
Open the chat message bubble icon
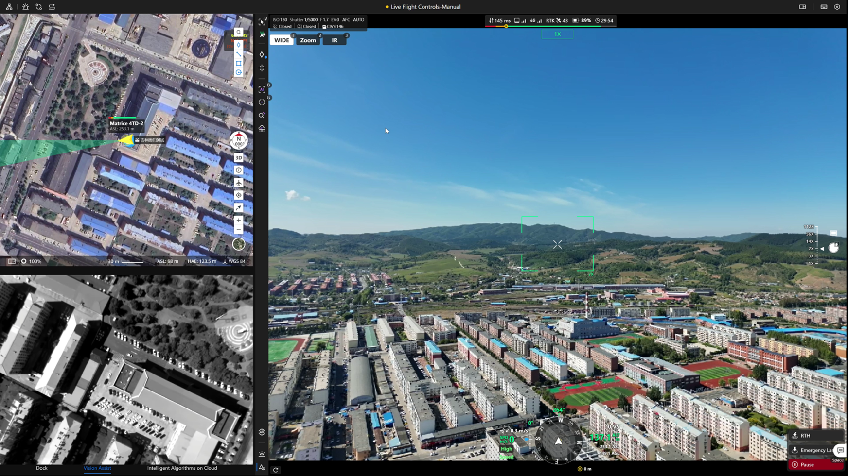(840, 450)
